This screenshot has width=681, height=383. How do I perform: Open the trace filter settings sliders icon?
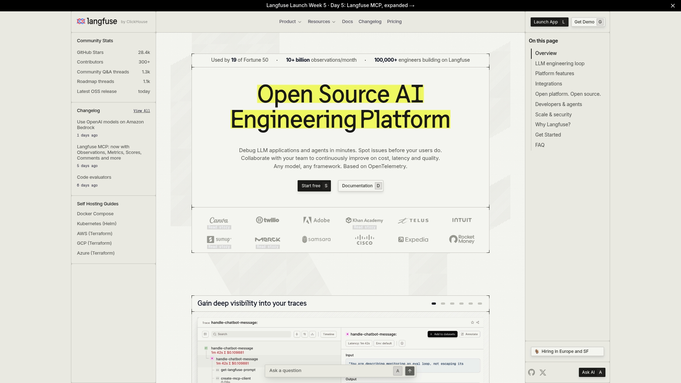[x=305, y=334]
